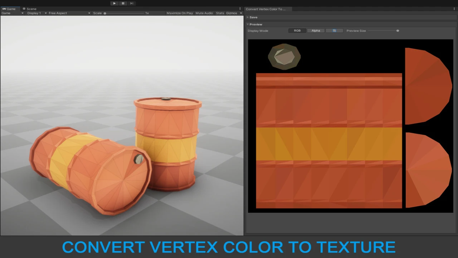
Task: Set display mode to Alpha
Action: coord(316,31)
